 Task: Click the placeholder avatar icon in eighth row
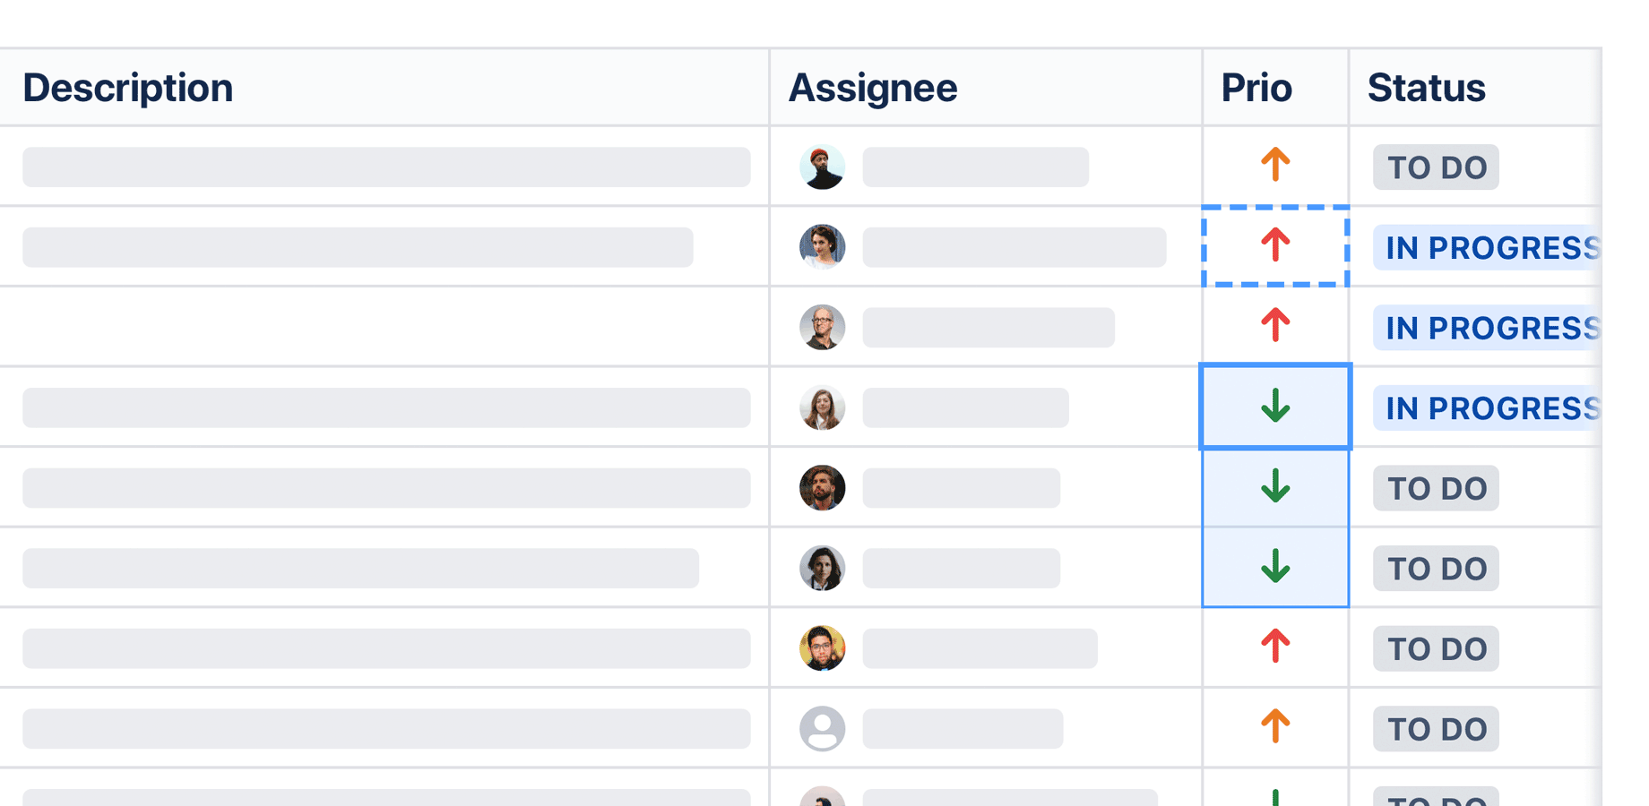click(x=822, y=728)
